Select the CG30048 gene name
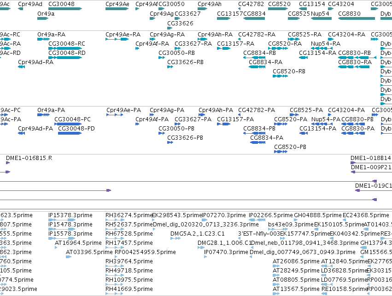This screenshot has height=296, width=392. (61, 4)
